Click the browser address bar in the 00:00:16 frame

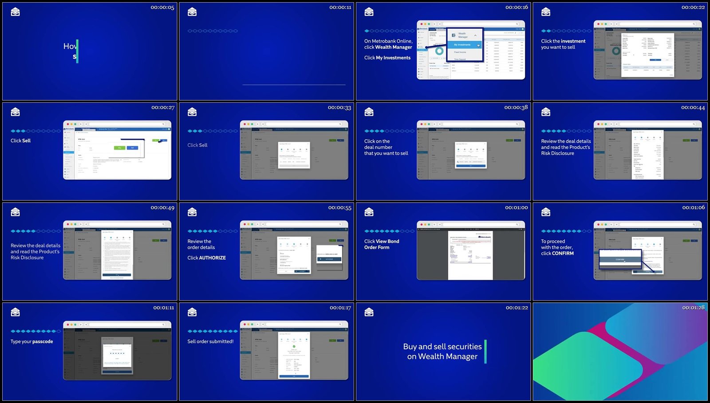pyautogui.click(x=481, y=24)
